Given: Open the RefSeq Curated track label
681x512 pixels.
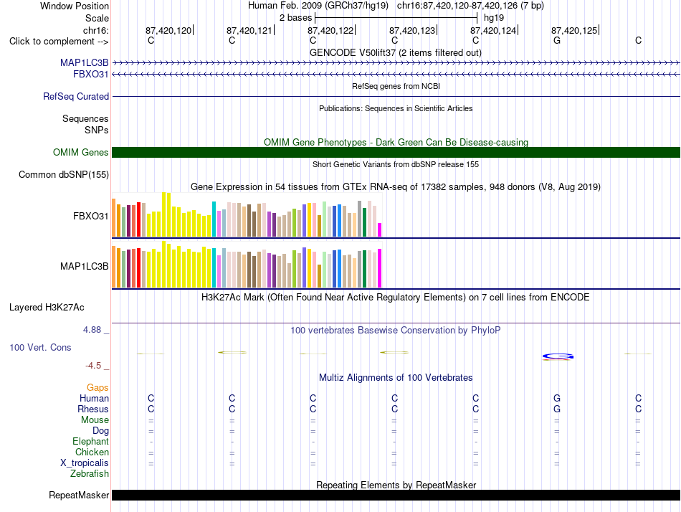Looking at the screenshot, I should [76, 97].
